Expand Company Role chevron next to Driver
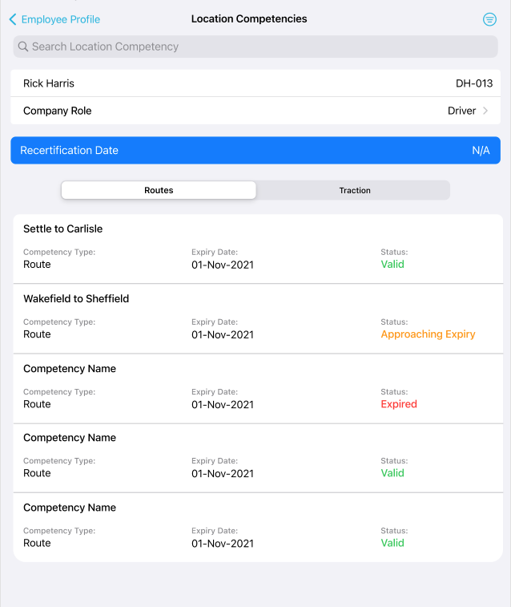 click(485, 111)
